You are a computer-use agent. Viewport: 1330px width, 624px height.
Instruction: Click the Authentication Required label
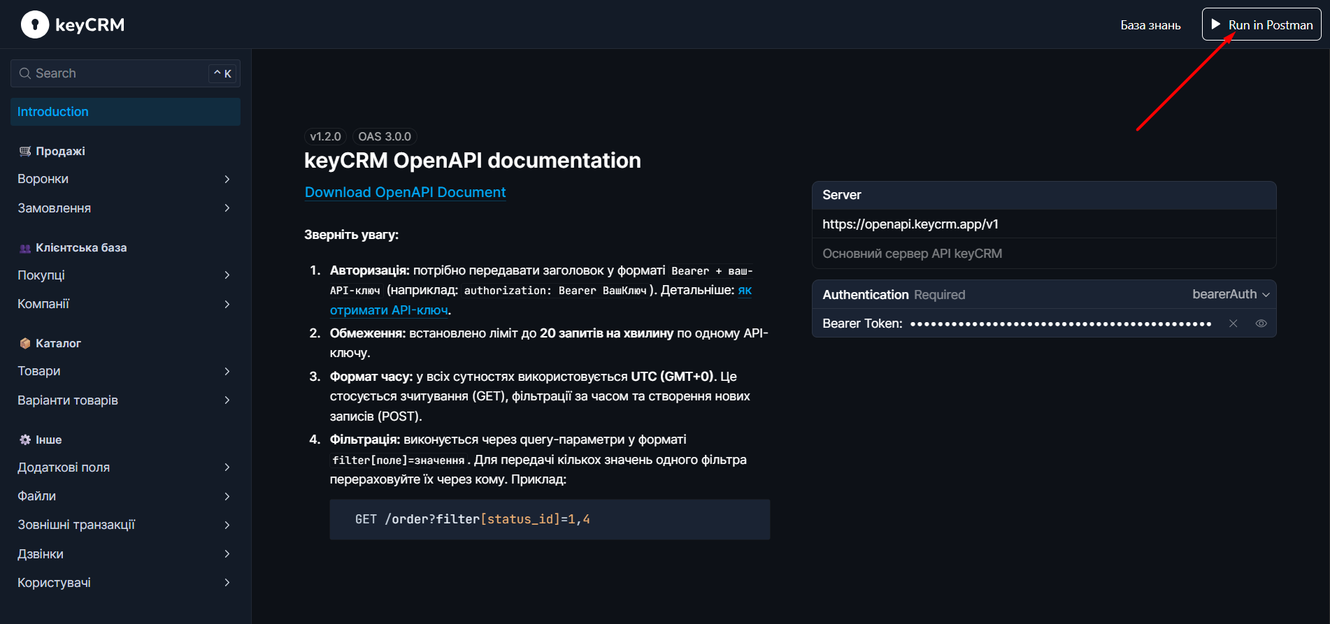coord(894,295)
